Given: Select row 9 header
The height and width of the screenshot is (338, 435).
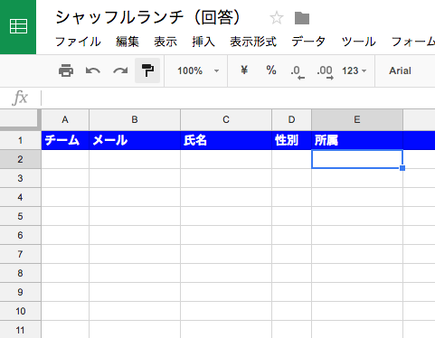Looking at the screenshot, I should 20,292.
